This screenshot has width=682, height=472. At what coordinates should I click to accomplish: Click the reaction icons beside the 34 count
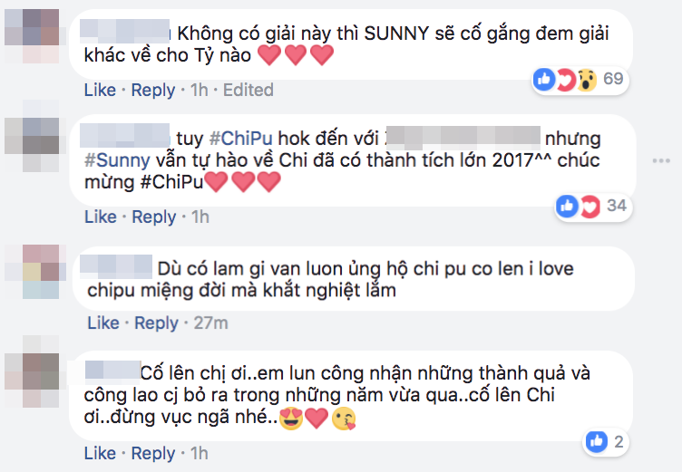coord(578,207)
